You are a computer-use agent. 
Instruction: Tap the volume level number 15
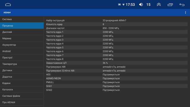click(148, 5)
